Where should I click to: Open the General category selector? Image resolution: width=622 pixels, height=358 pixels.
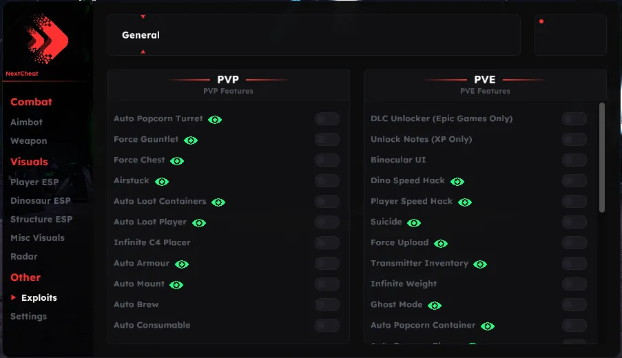tap(313, 35)
